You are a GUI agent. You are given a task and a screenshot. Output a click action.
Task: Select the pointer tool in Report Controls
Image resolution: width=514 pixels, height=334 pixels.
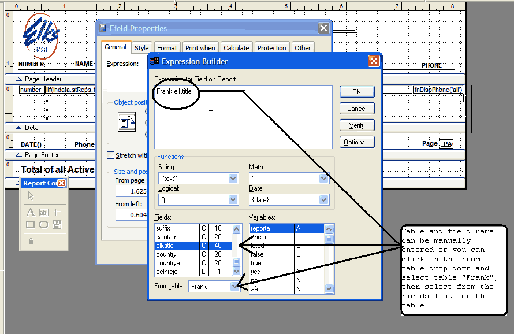[31, 196]
